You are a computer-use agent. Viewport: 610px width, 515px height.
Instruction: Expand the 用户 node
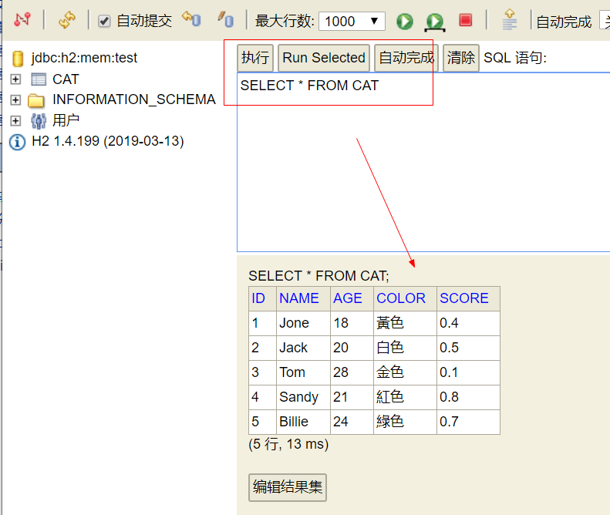[15, 120]
